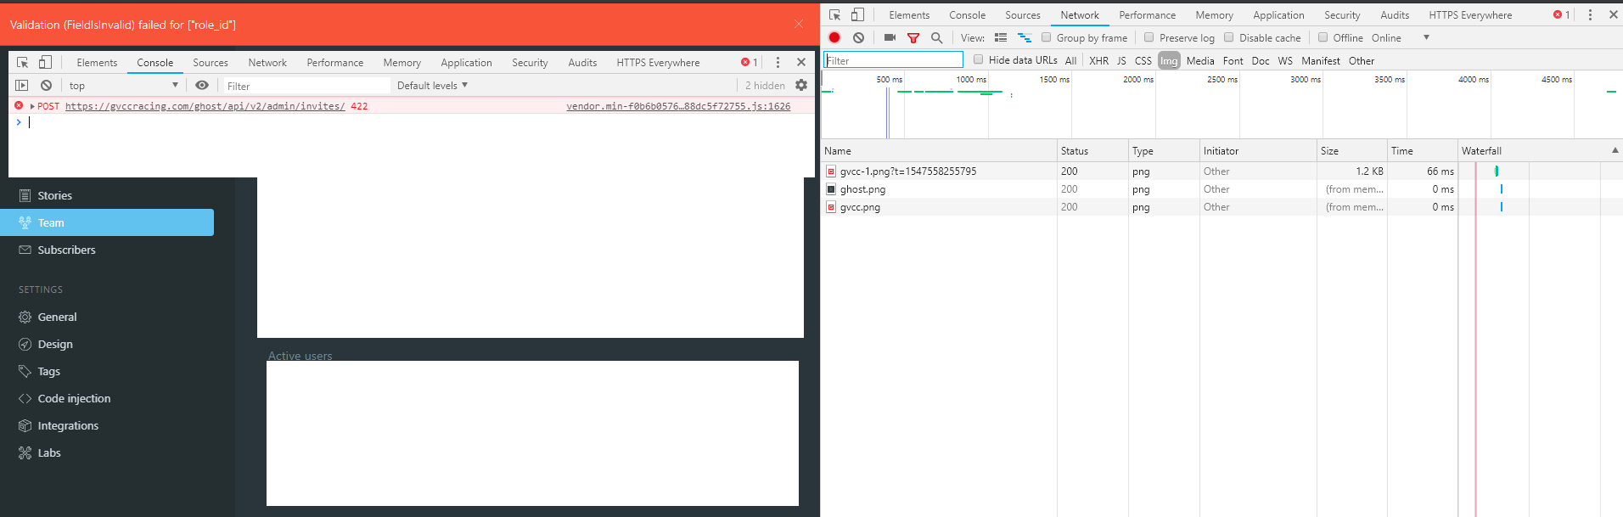Click the Subscribers envelope icon

click(25, 250)
